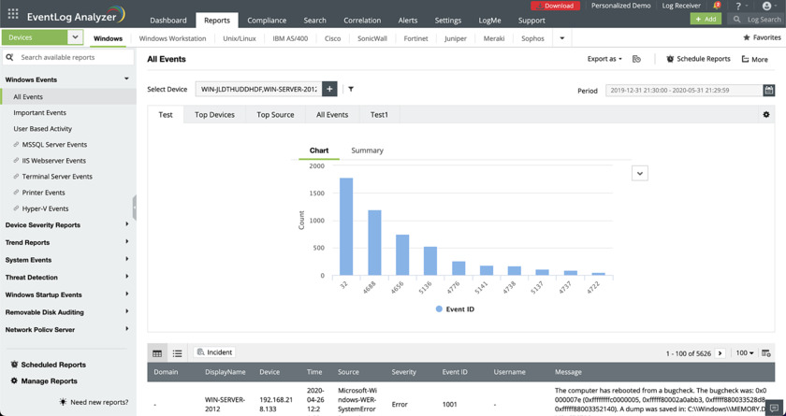Expand Device Severity Reports
786x416 pixels.
(127, 224)
